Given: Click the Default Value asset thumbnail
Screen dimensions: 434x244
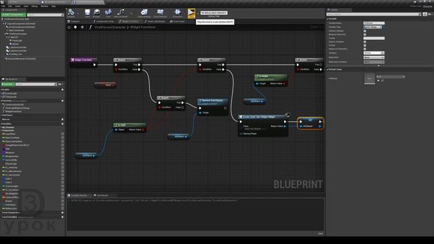Looking at the screenshot, I should pos(370,79).
